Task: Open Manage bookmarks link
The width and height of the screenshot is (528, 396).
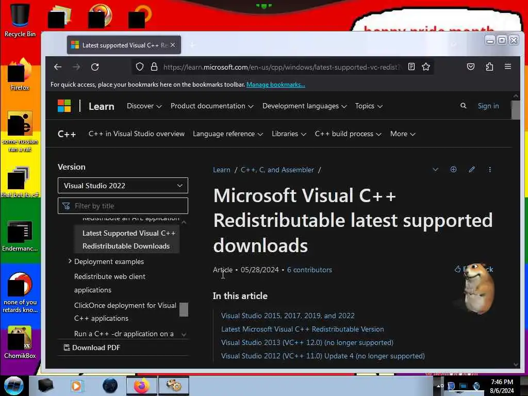Action: [276, 85]
